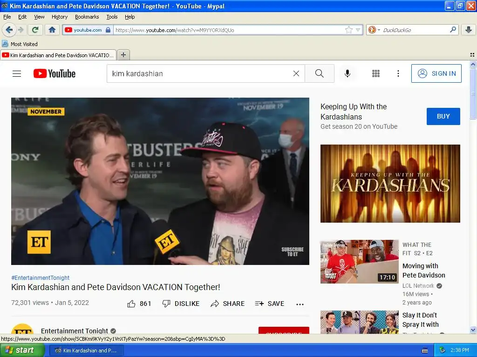Open the View menu
477x357 pixels.
coord(39,17)
